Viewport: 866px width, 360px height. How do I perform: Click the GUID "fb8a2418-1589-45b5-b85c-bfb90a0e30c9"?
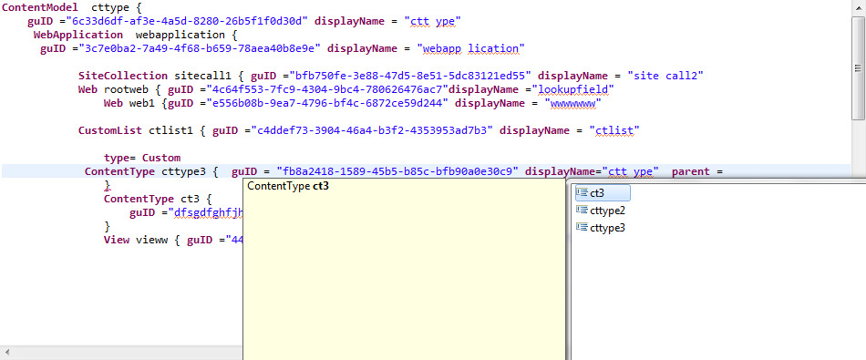click(x=397, y=171)
